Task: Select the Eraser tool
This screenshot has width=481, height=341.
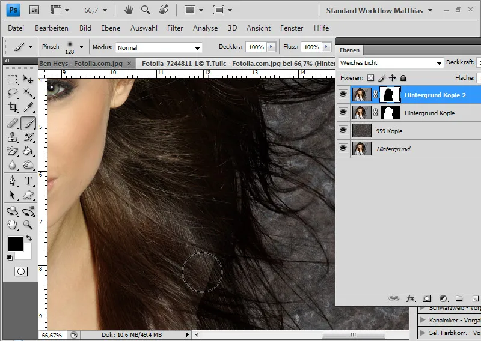Action: pos(13,151)
